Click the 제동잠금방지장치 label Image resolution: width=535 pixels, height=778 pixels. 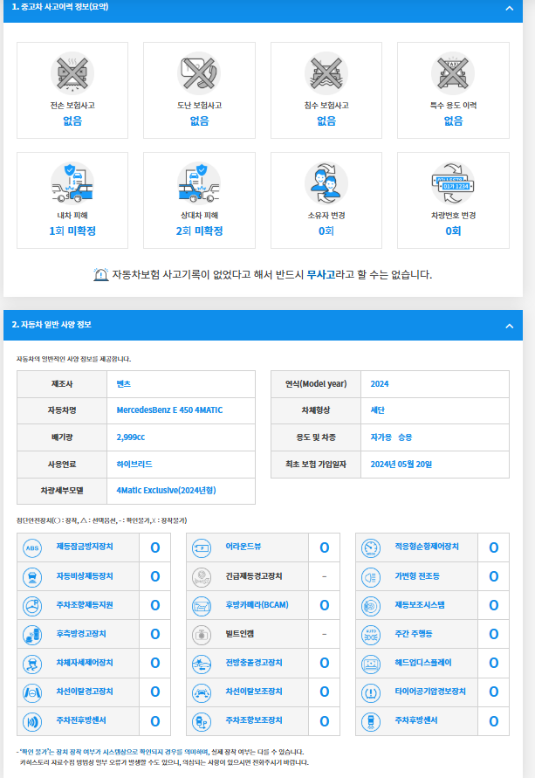click(85, 547)
